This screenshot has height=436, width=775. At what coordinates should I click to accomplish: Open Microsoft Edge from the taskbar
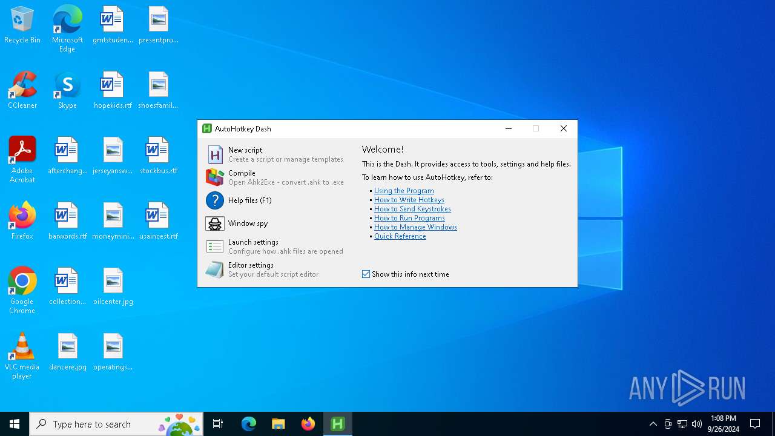[249, 424]
